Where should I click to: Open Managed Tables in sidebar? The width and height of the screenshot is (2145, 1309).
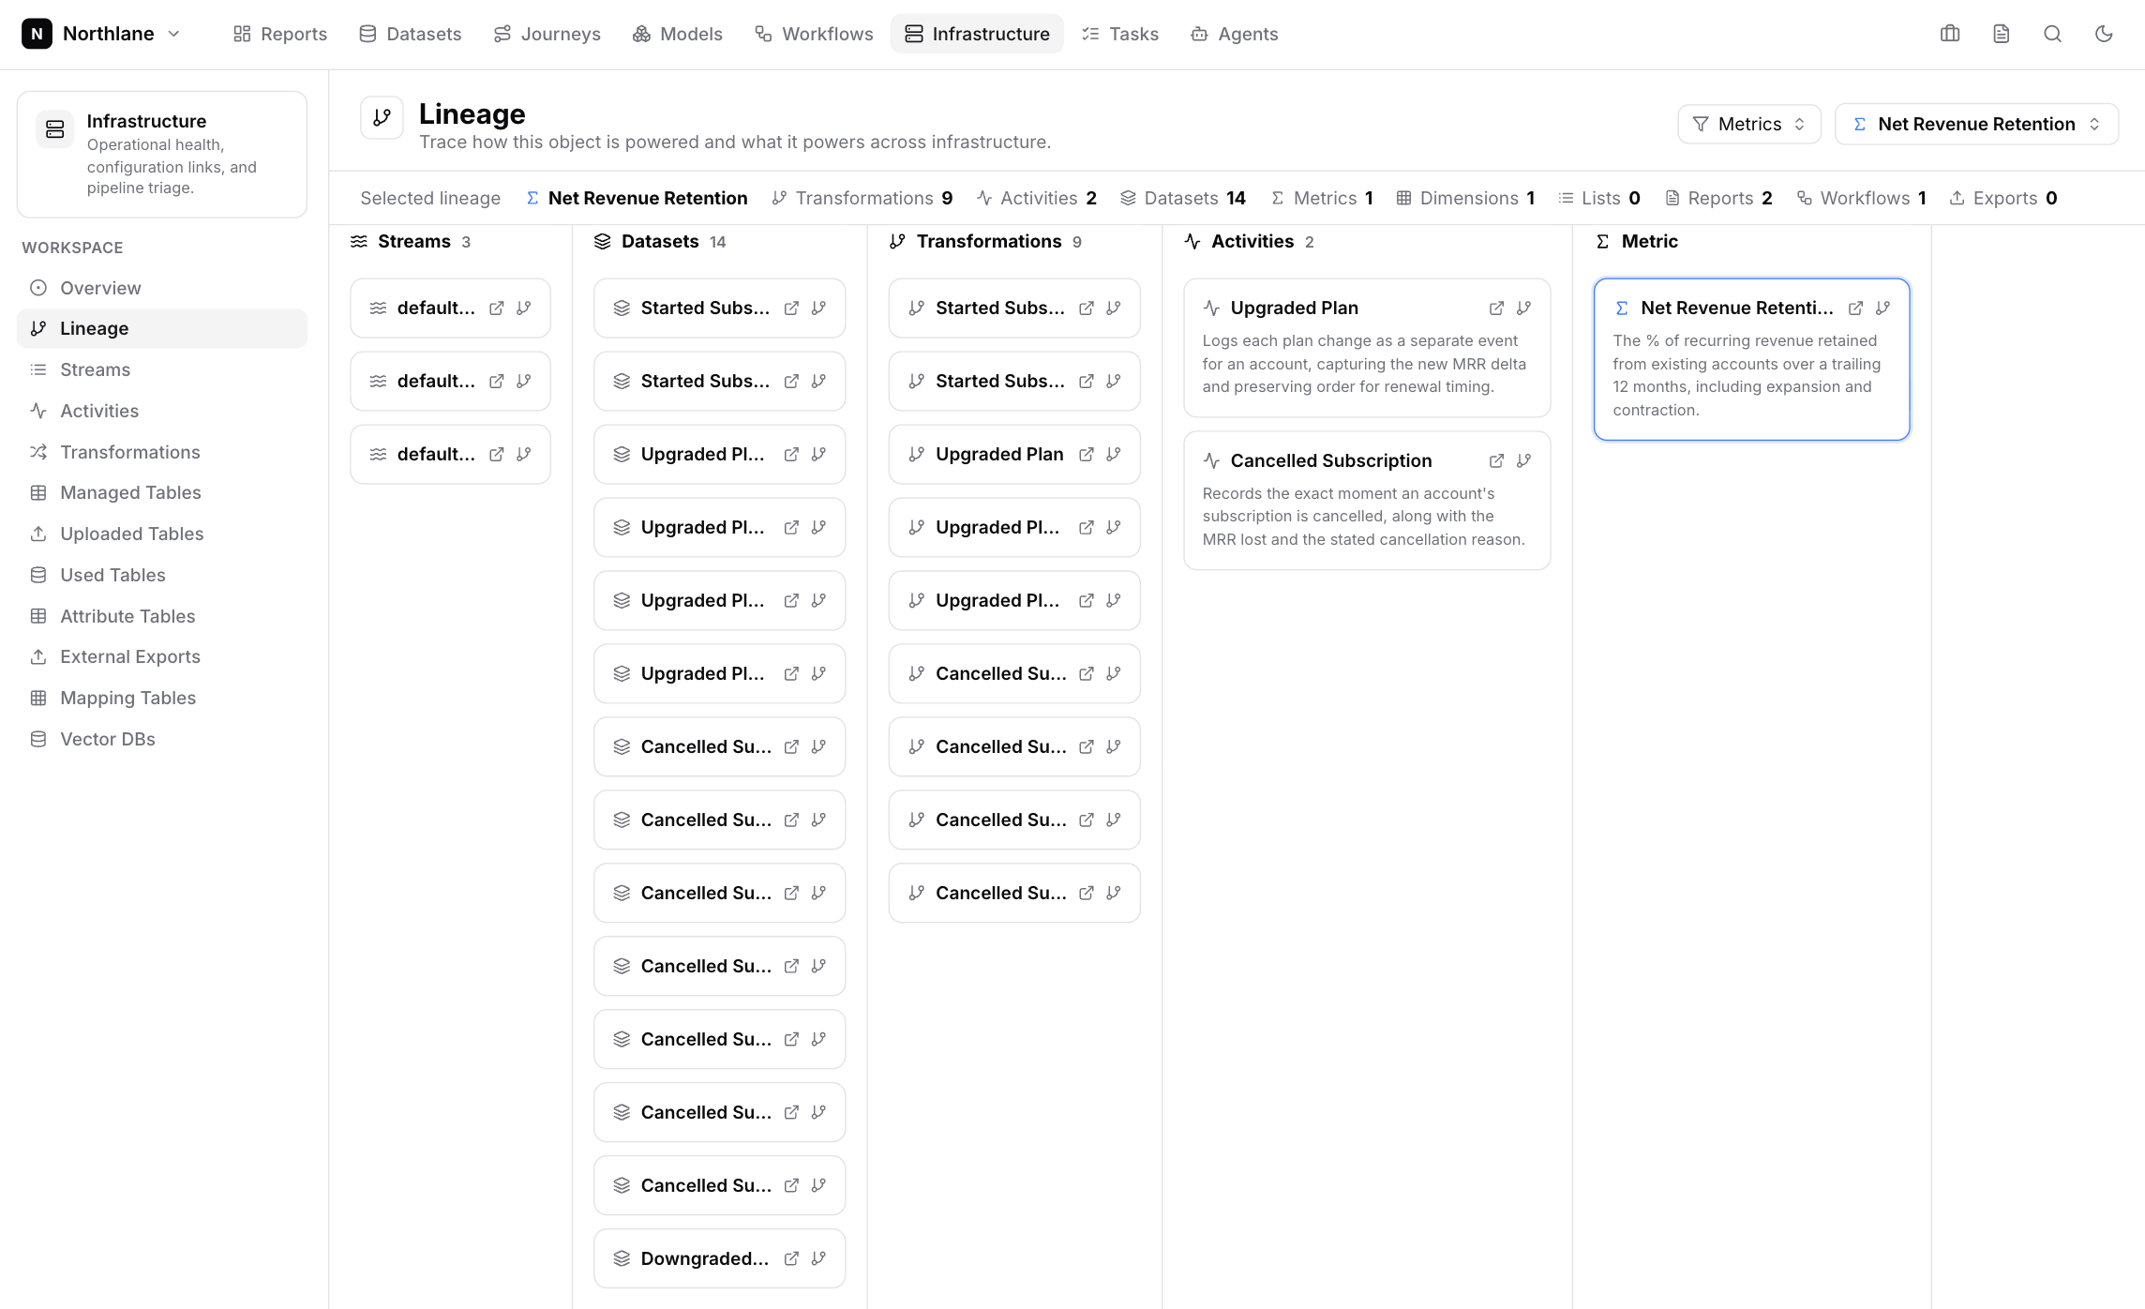162,492
